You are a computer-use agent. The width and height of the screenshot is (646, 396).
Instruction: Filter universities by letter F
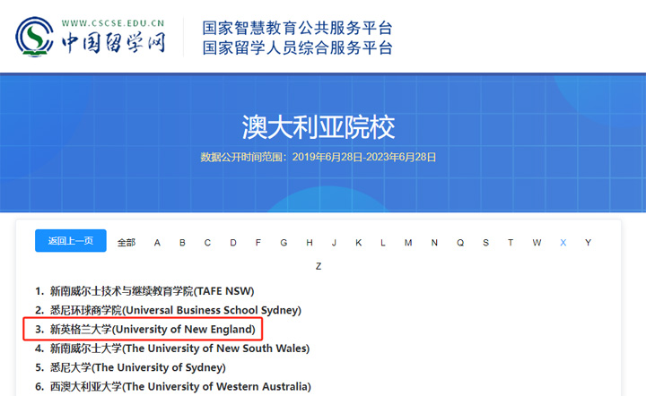point(258,243)
